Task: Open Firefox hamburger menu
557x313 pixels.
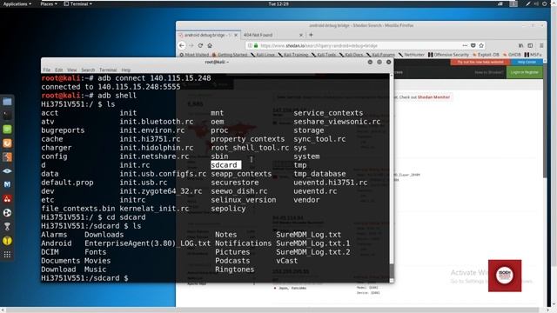Action: click(x=541, y=45)
